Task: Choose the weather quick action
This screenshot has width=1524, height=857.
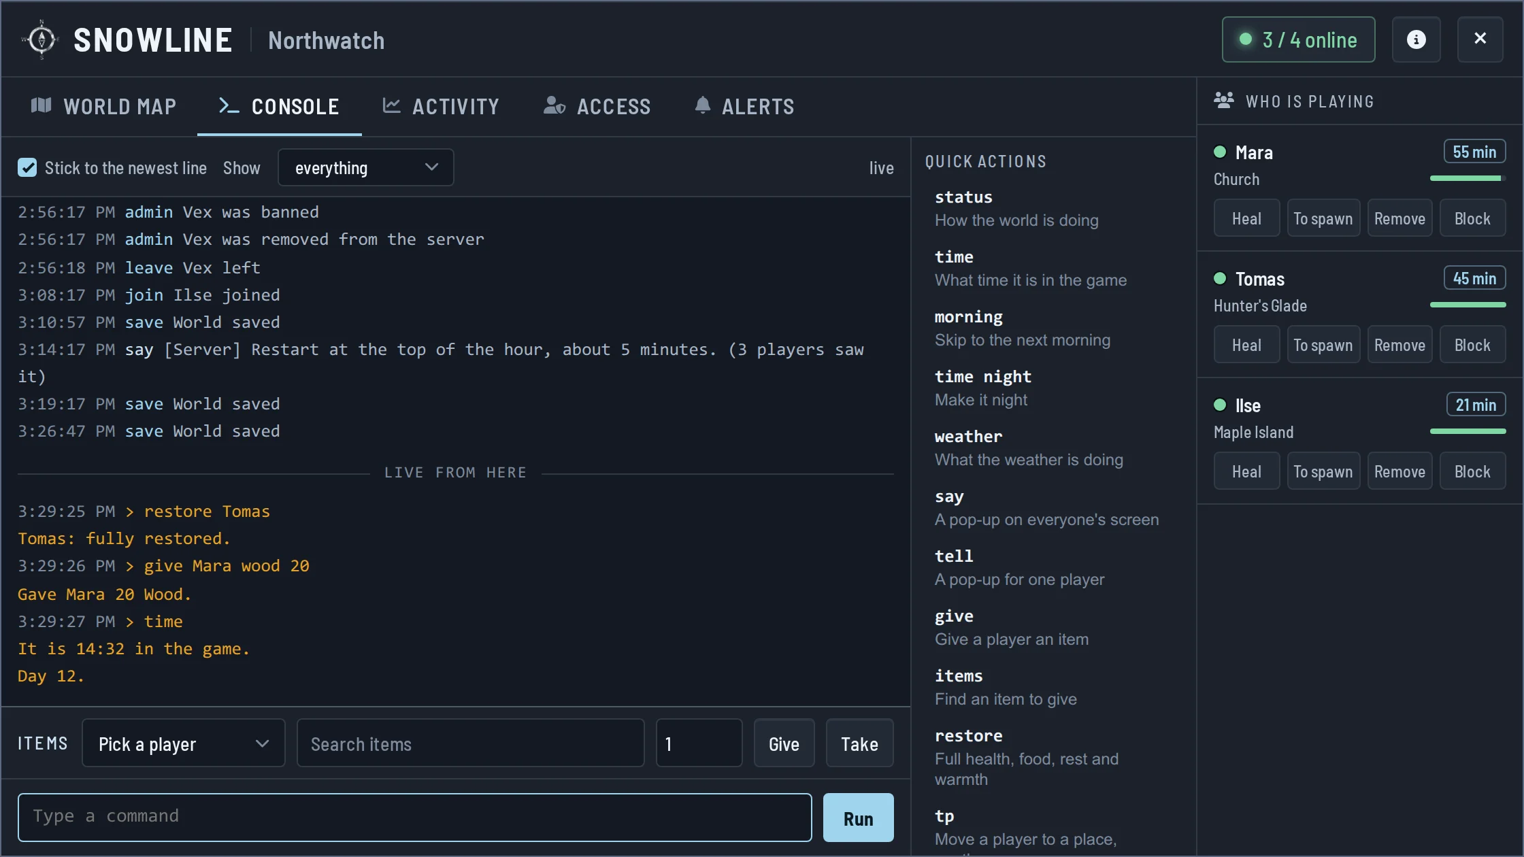Action: (1053, 448)
